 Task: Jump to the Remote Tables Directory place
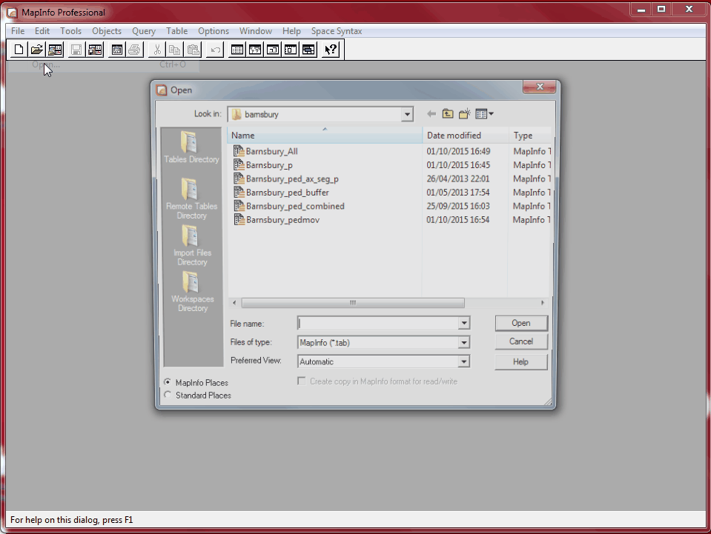point(191,198)
